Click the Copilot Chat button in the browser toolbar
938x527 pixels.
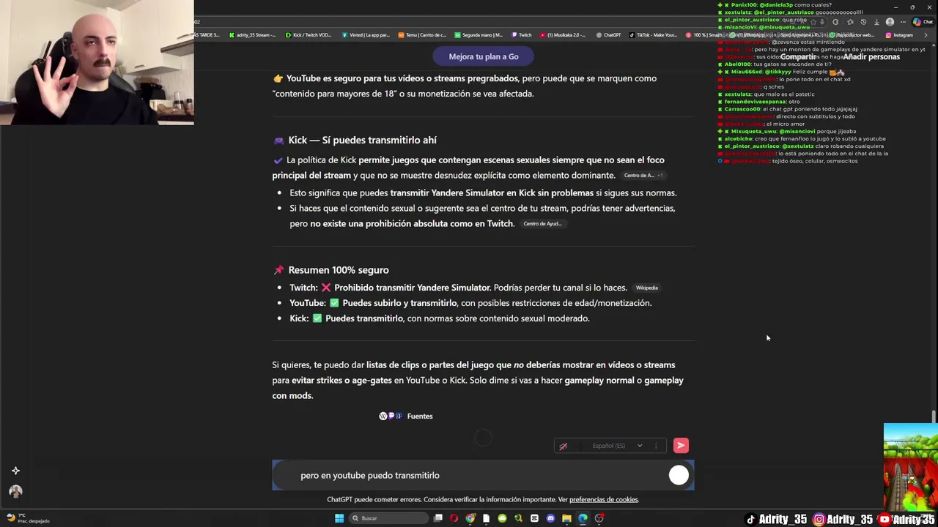point(922,22)
